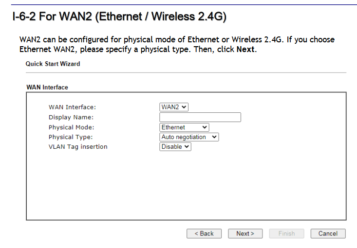Click the bold WAN Interface section title

47,88
